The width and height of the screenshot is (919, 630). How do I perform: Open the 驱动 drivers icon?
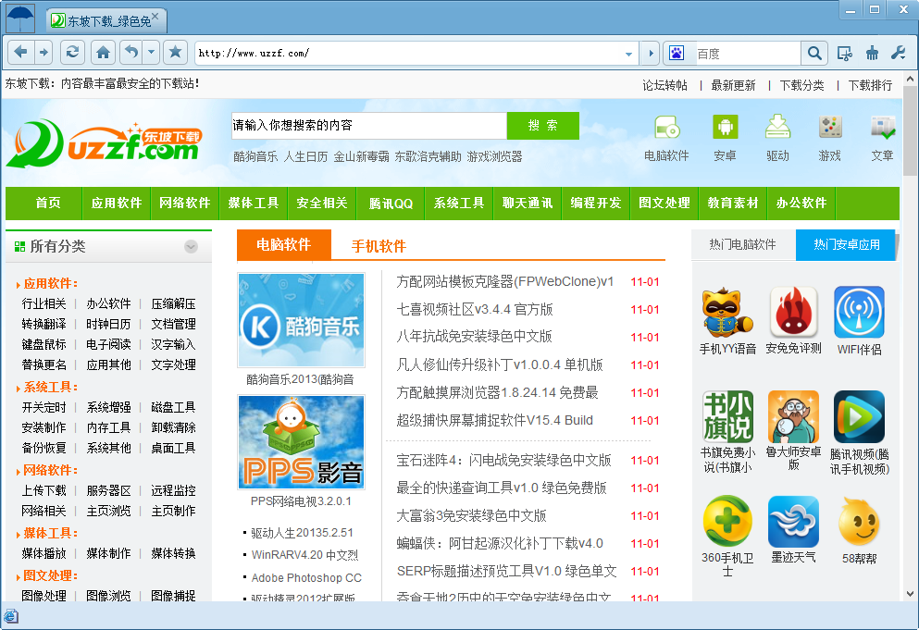click(x=777, y=127)
